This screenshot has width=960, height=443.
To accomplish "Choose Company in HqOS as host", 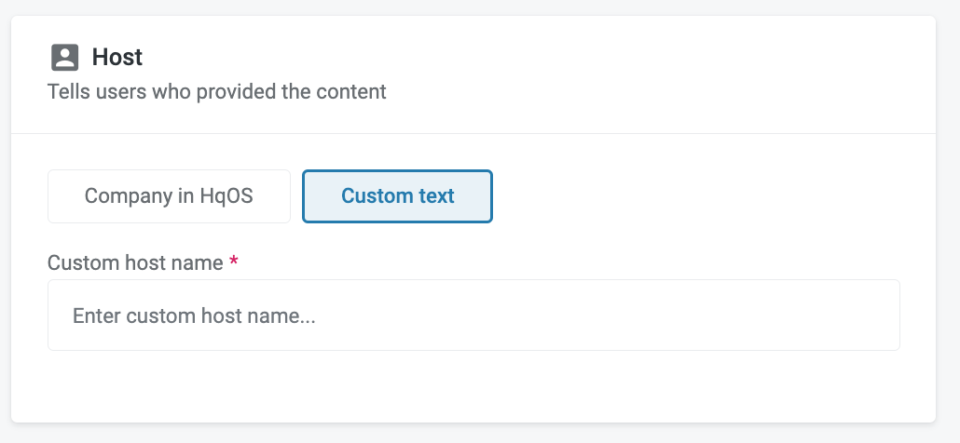I will click(x=169, y=196).
